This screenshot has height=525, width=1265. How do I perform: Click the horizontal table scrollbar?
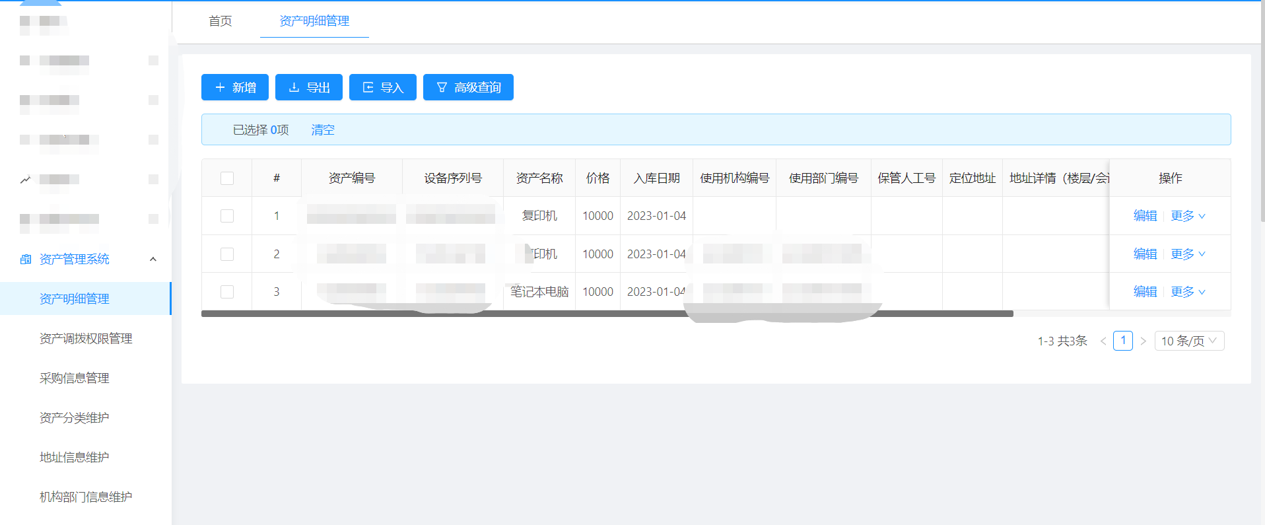point(607,314)
